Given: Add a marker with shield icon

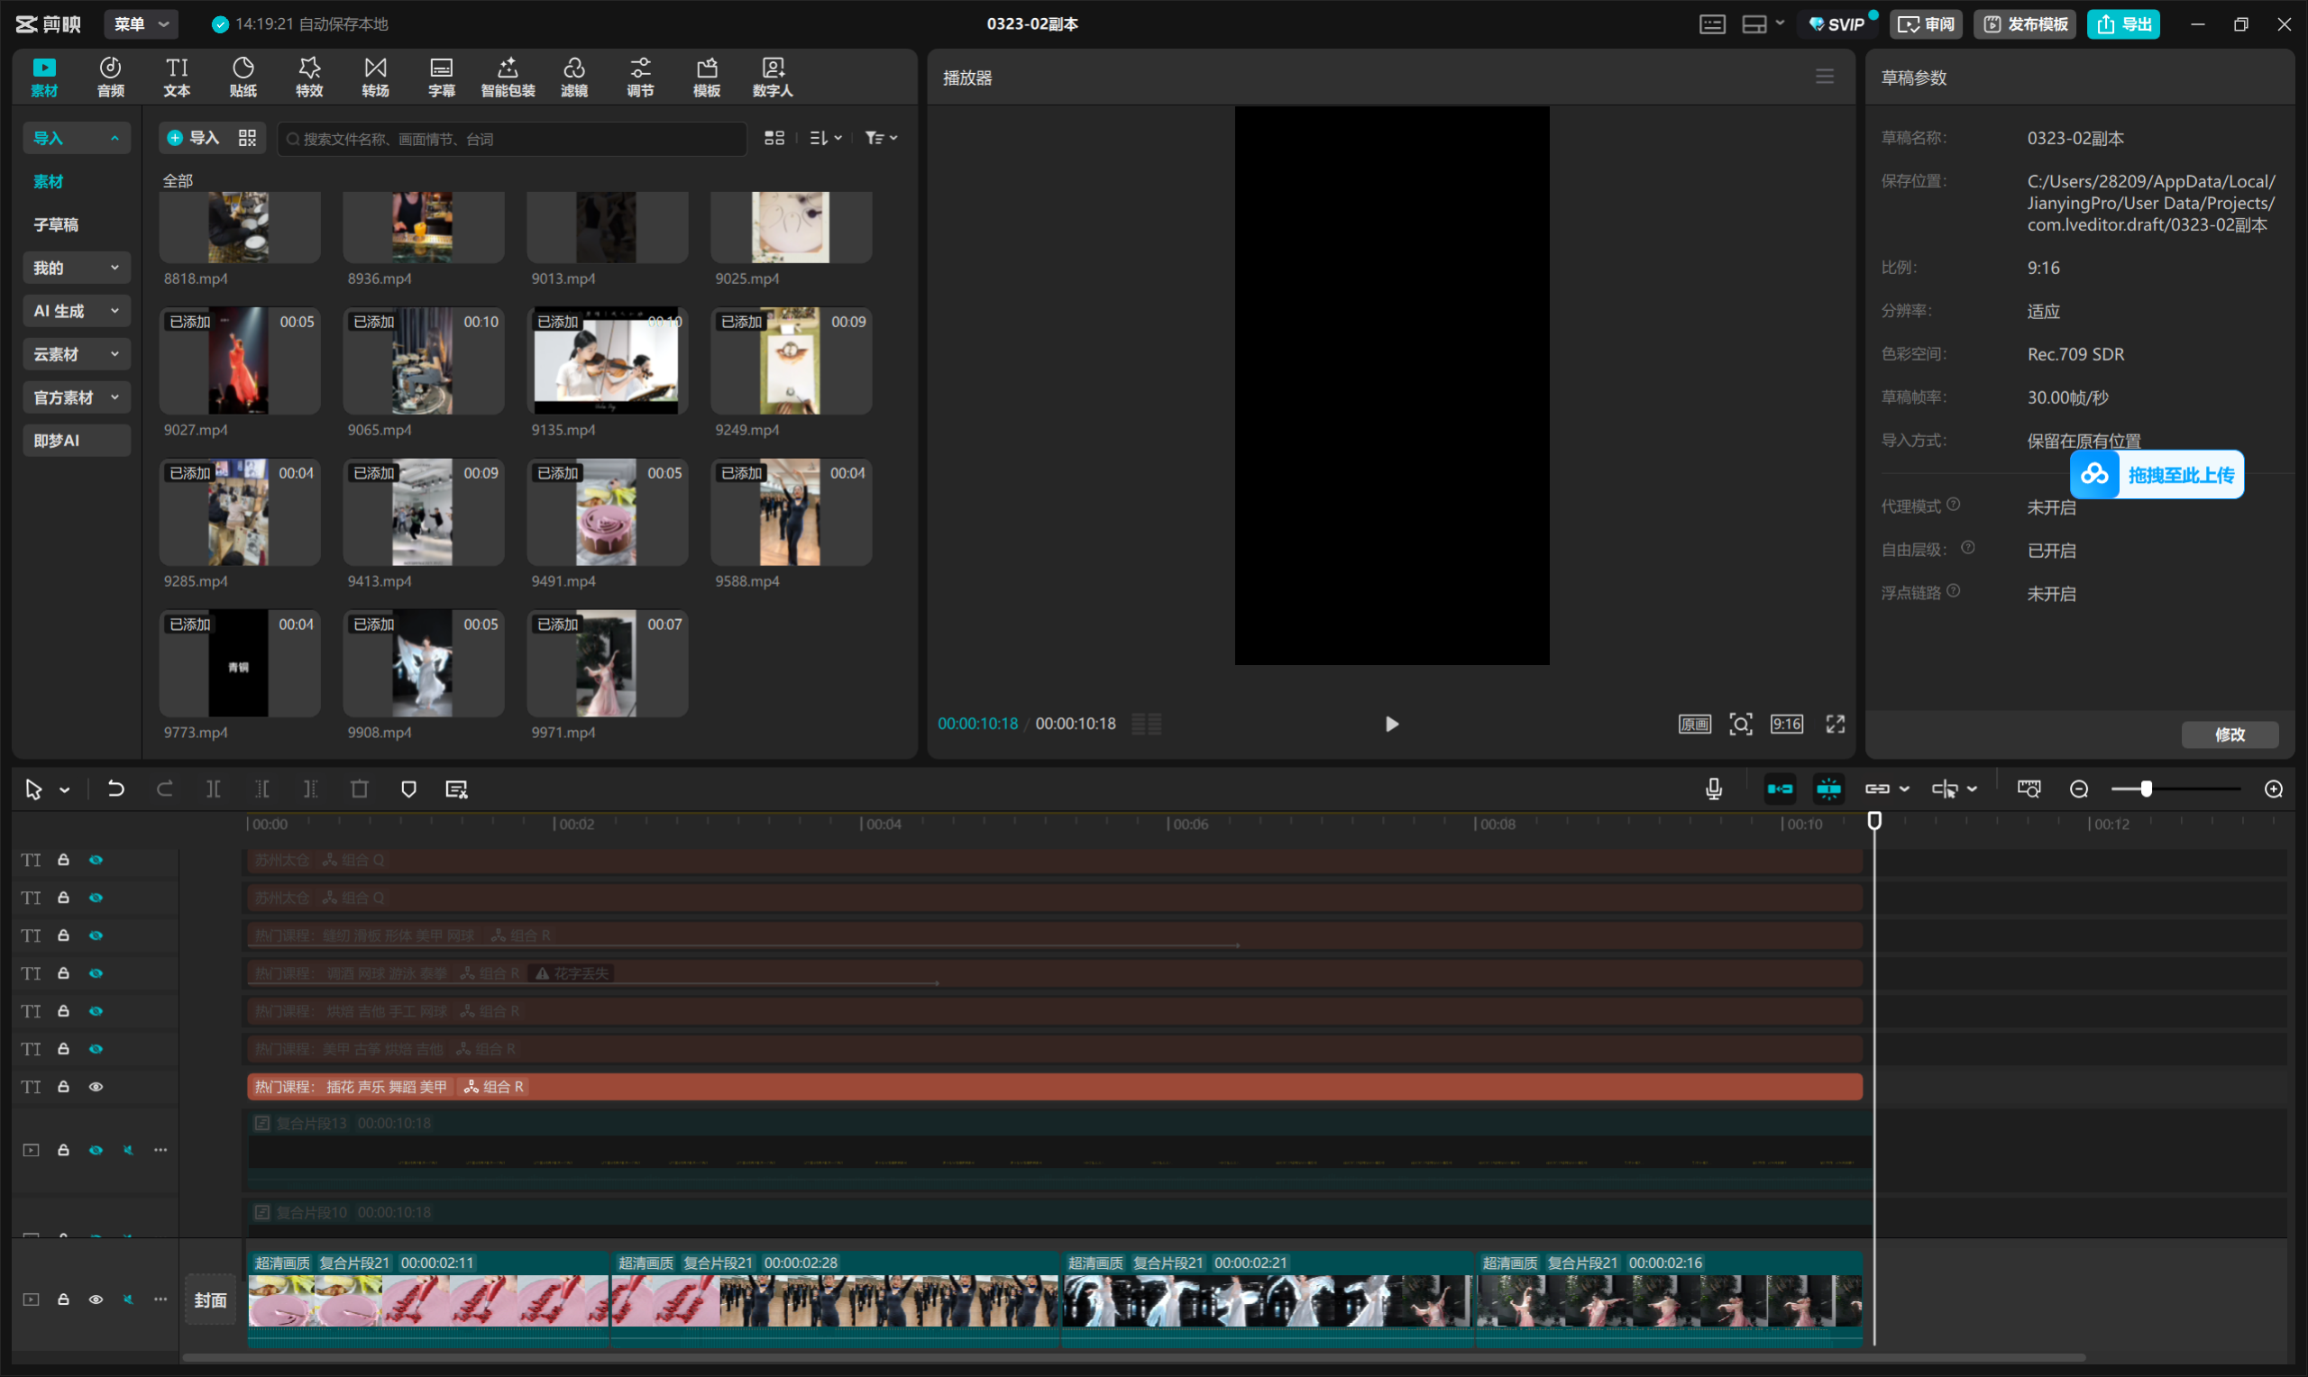Looking at the screenshot, I should pyautogui.click(x=408, y=789).
